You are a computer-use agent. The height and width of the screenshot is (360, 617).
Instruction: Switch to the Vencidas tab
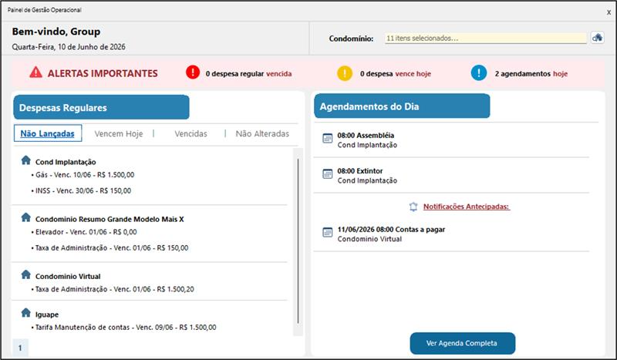click(190, 134)
